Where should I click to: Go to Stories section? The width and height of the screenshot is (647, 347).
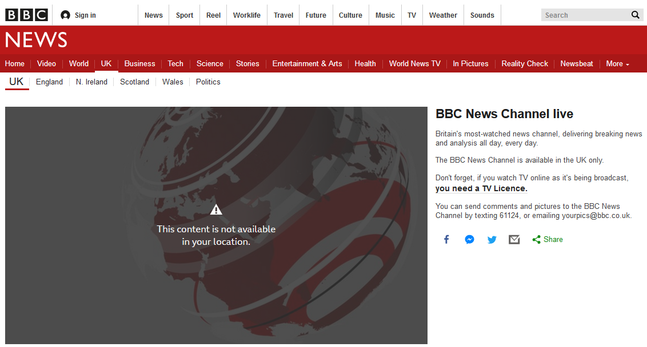(x=247, y=64)
